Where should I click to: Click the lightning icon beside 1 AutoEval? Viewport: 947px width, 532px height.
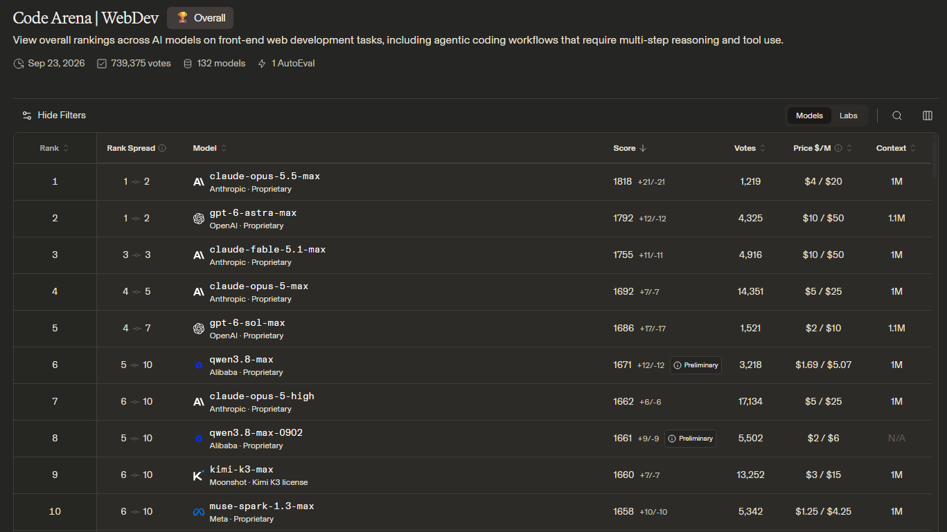point(262,64)
